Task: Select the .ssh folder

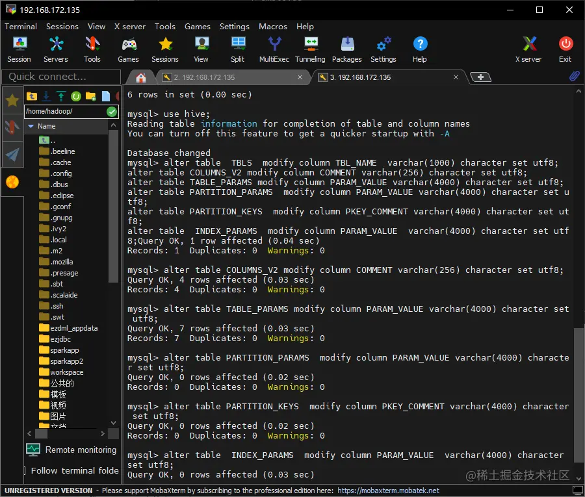Action: pos(51,306)
